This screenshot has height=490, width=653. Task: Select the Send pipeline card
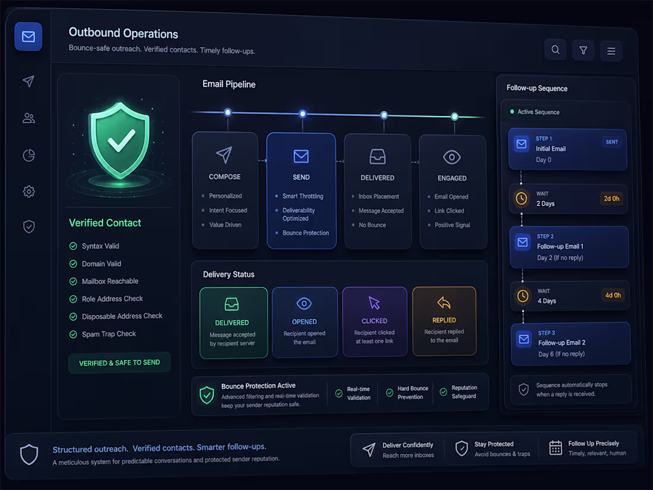coord(301,191)
